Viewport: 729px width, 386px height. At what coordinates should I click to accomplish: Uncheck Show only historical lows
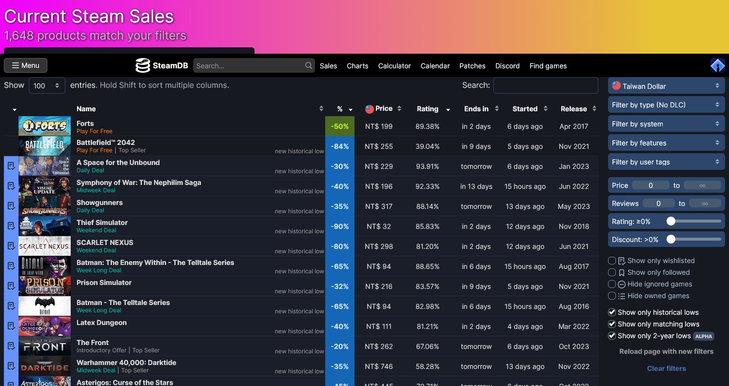coord(612,312)
